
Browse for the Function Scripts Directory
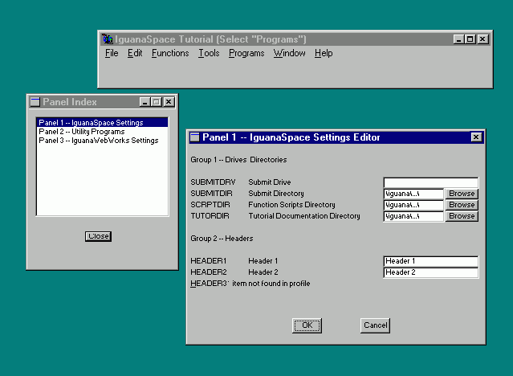click(462, 205)
